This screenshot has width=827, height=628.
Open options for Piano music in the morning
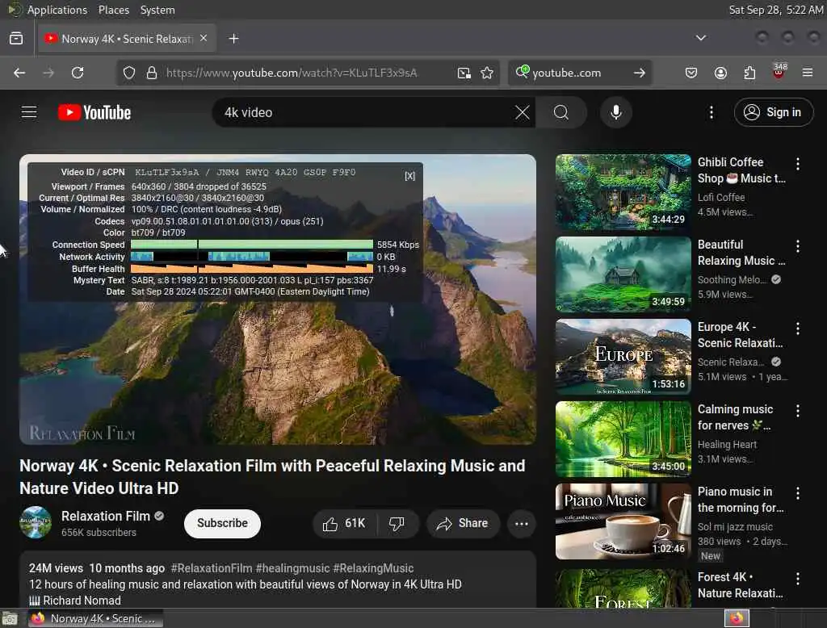[x=798, y=493]
